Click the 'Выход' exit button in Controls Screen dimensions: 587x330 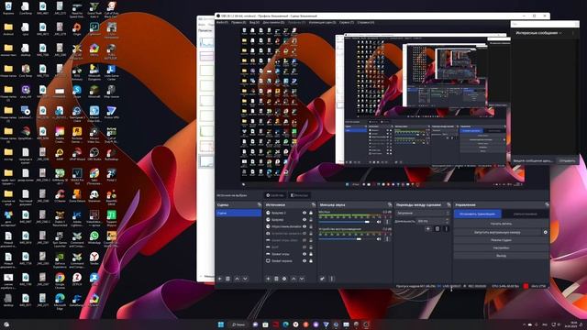pos(501,256)
